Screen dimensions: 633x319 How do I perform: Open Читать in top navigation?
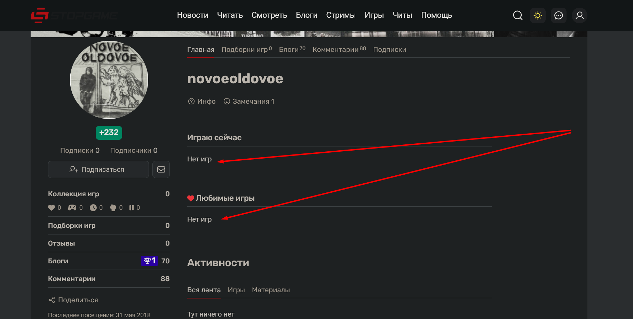230,15
